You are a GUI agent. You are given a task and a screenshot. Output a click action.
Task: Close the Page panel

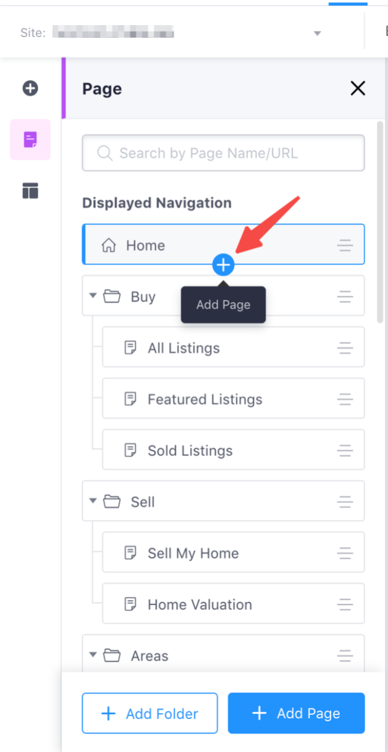(x=358, y=88)
